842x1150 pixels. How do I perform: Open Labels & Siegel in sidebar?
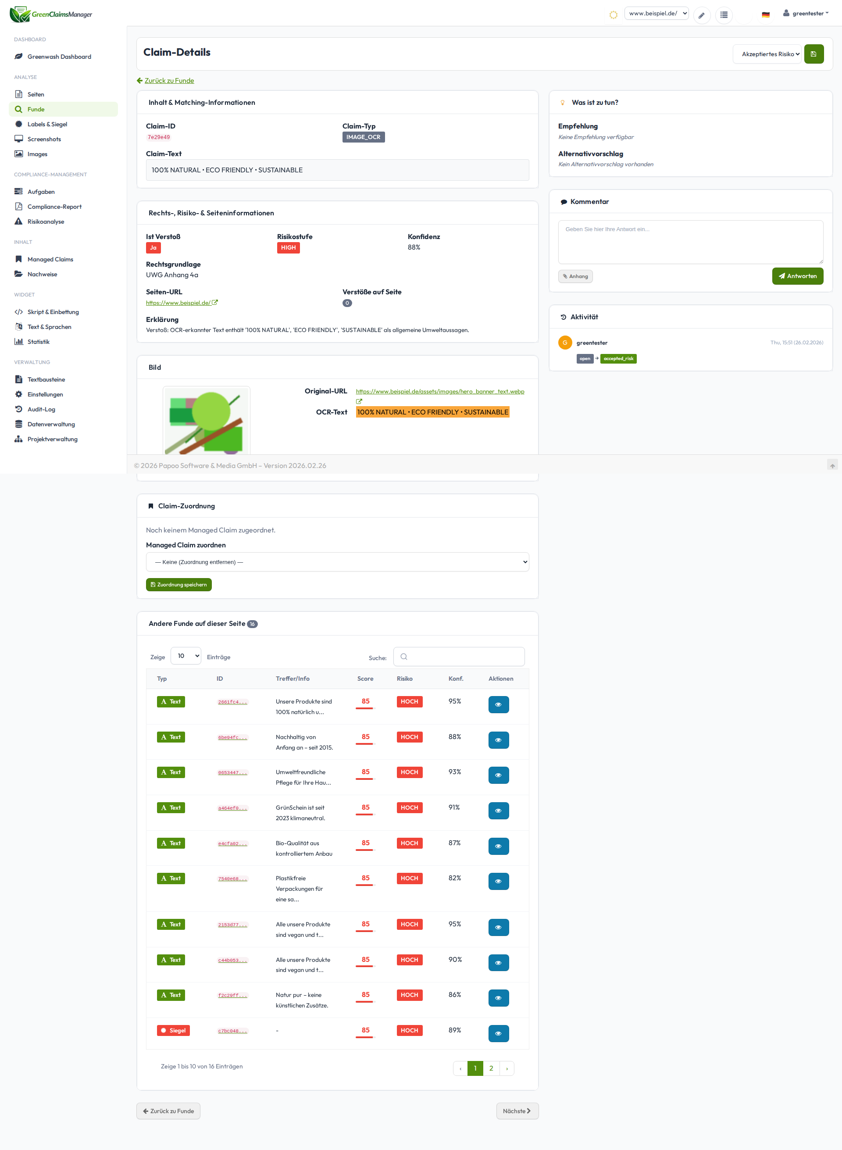point(47,124)
